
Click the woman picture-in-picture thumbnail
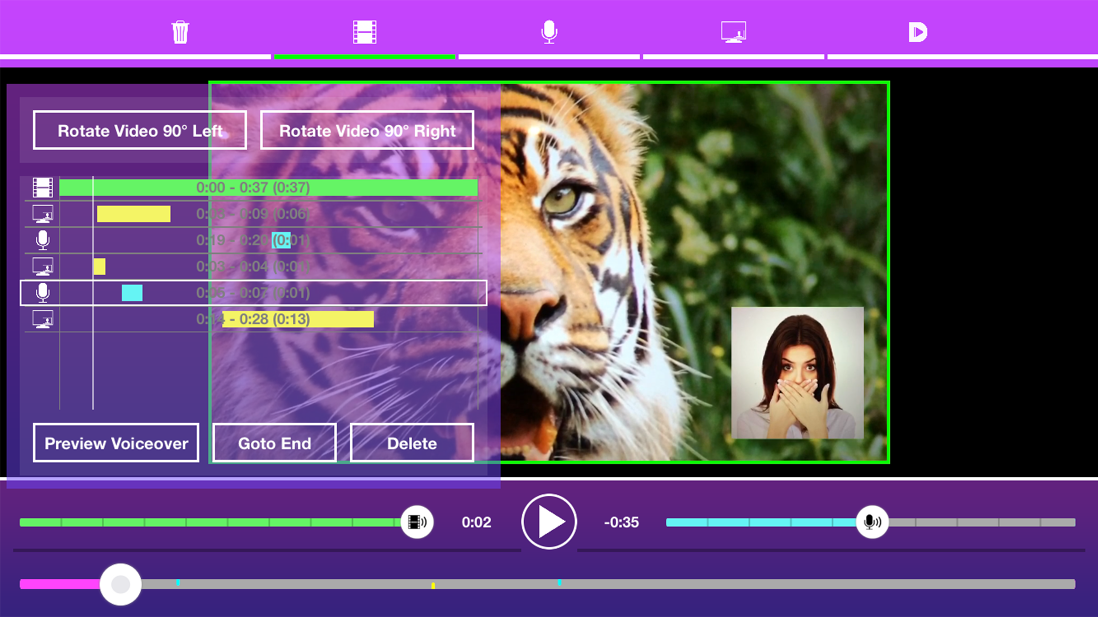pyautogui.click(x=797, y=373)
